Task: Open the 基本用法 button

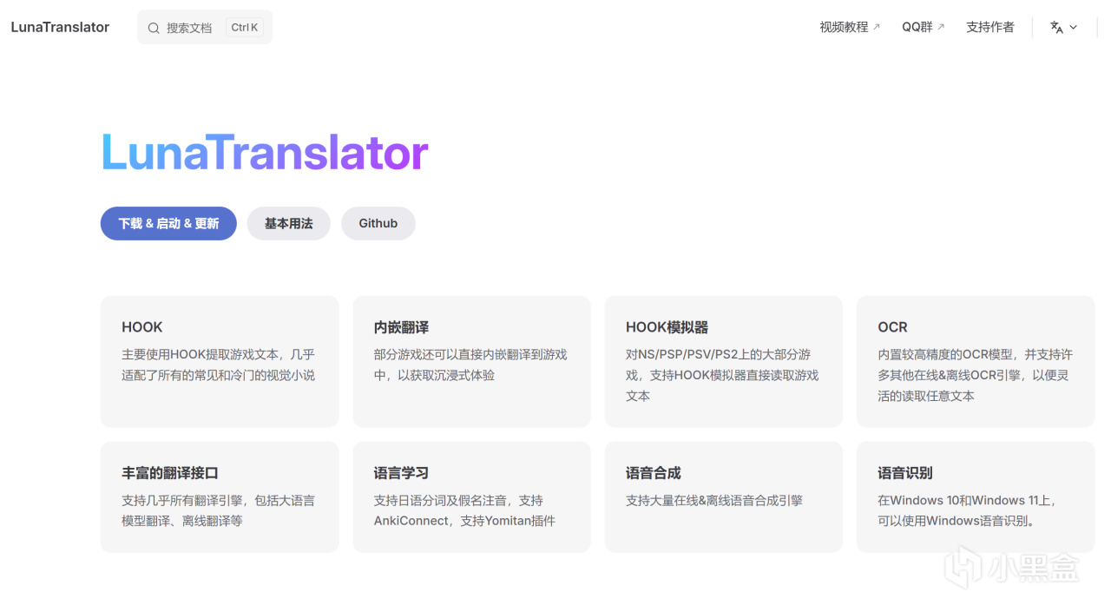Action: point(289,223)
